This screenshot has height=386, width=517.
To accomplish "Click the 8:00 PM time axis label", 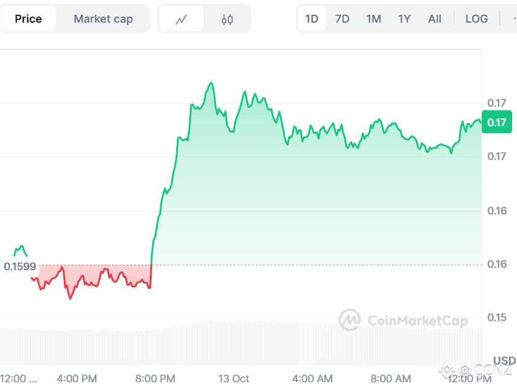I will (x=155, y=379).
